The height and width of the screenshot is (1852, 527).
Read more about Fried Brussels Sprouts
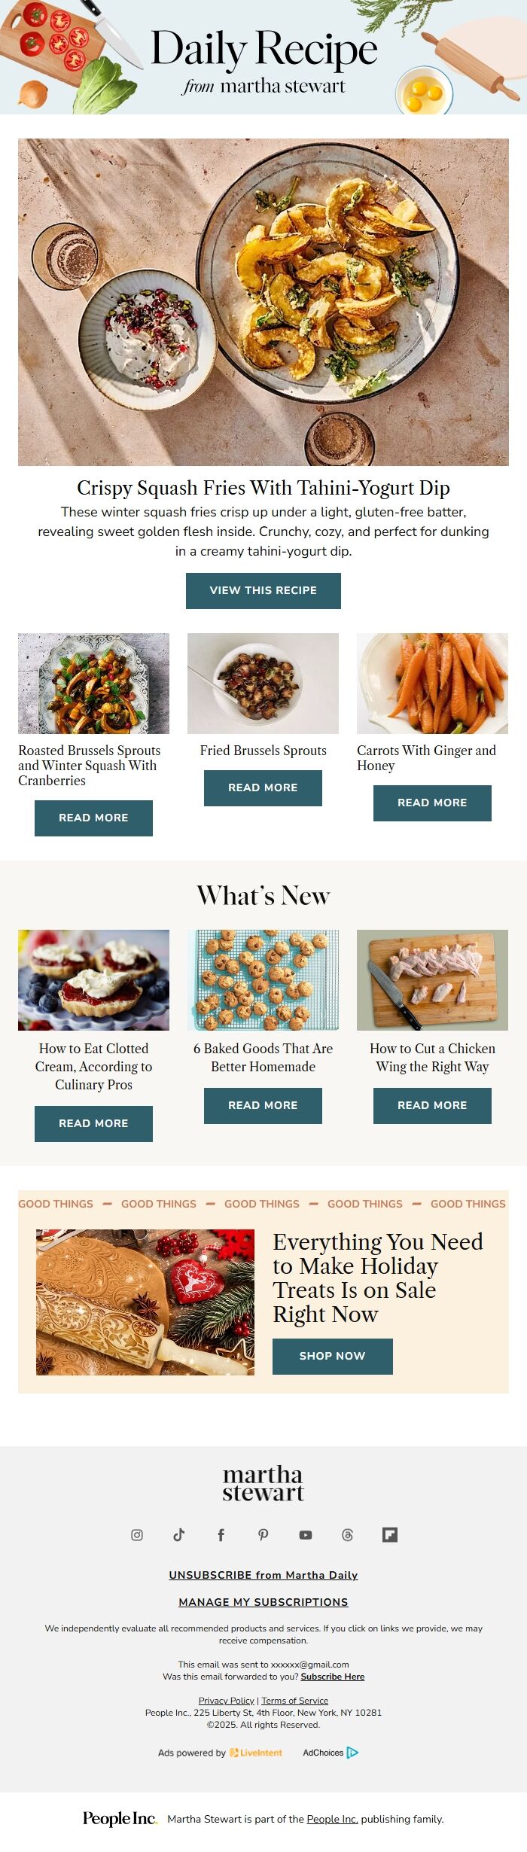tap(263, 787)
